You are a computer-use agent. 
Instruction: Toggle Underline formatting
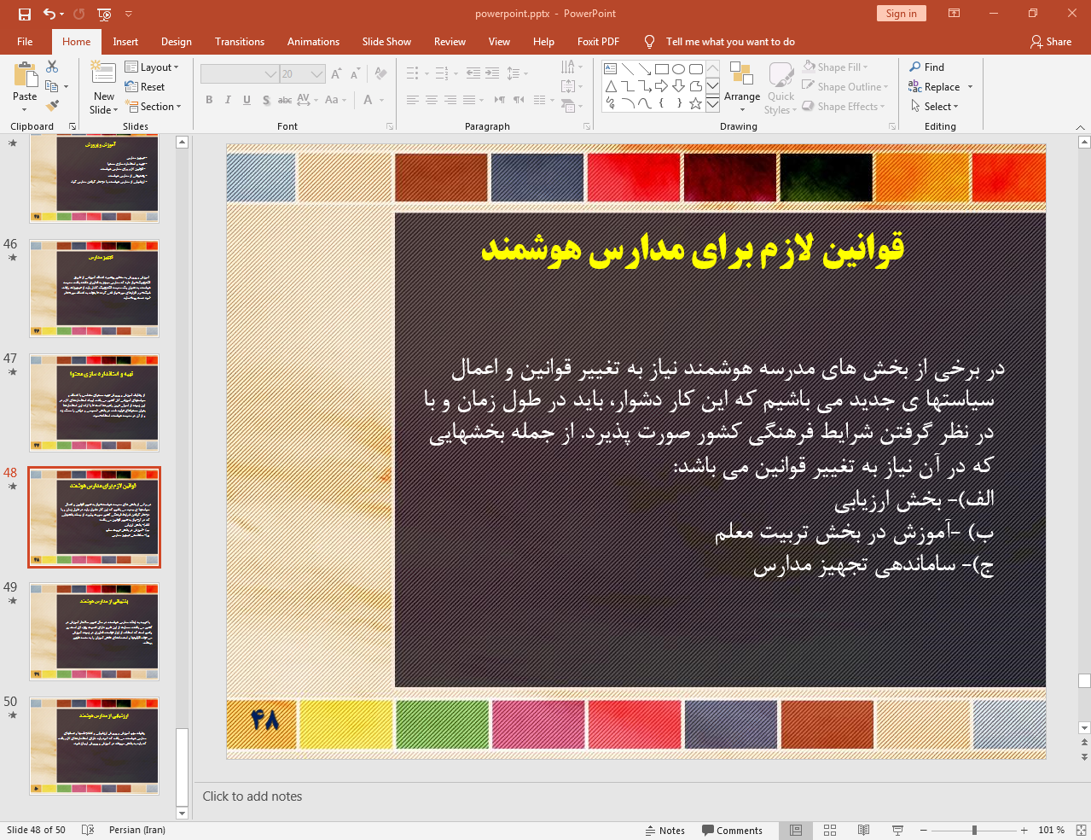(x=247, y=100)
